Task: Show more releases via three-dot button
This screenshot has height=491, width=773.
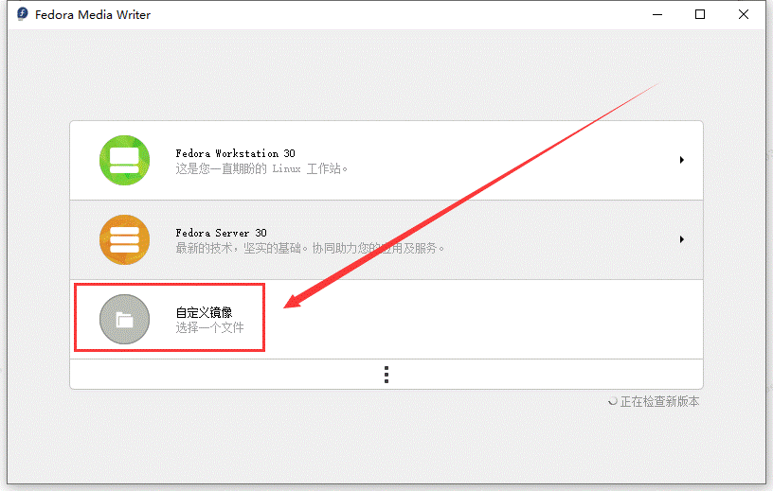Action: point(386,375)
